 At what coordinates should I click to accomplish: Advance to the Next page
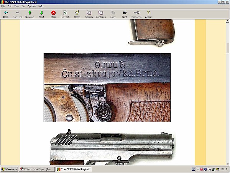click(x=41, y=14)
